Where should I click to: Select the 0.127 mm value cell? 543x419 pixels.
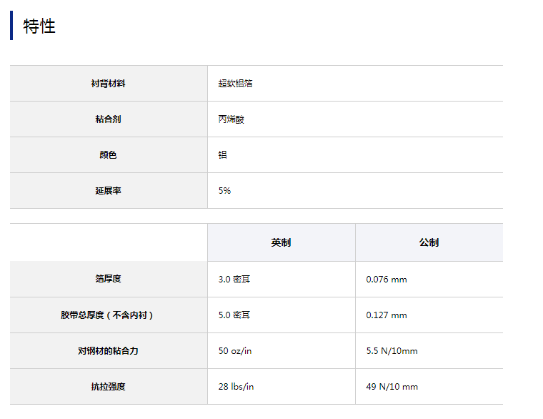click(386, 315)
